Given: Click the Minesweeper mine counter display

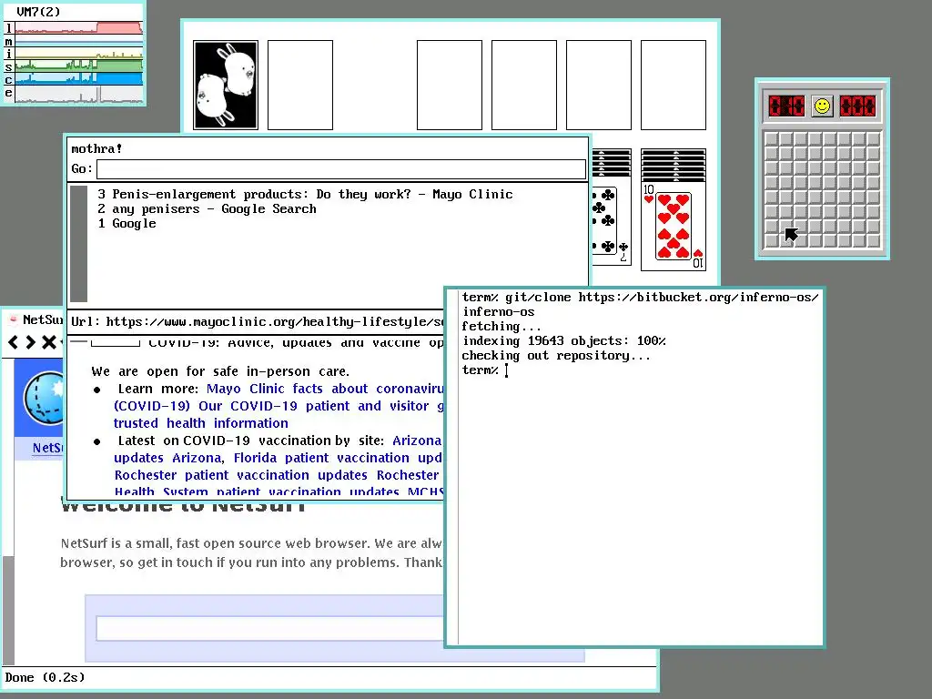Looking at the screenshot, I should [x=786, y=106].
